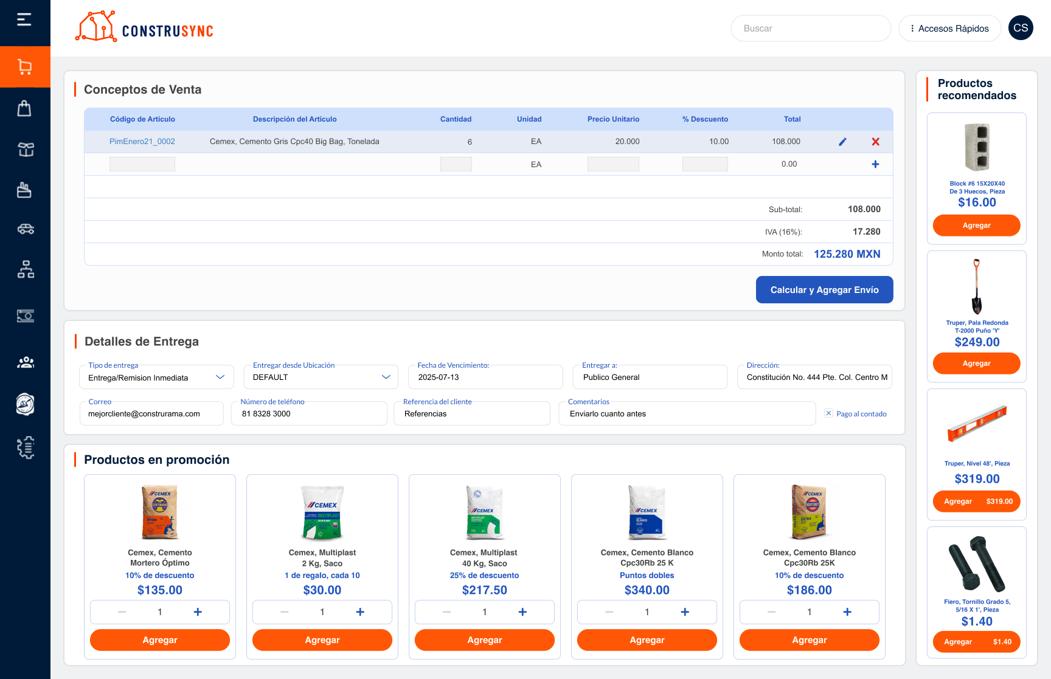Click the empty % Descuento input
The image size is (1051, 679).
click(705, 164)
